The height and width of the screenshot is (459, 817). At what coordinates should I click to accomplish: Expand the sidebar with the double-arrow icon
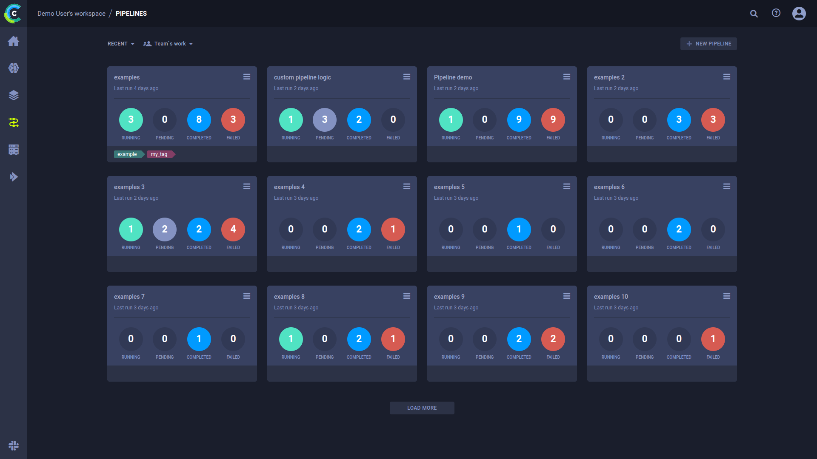(14, 177)
